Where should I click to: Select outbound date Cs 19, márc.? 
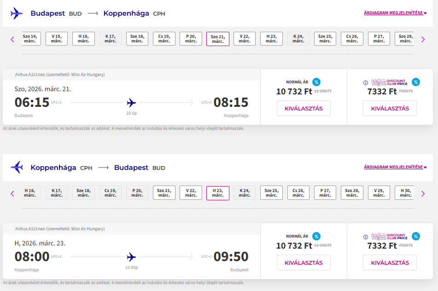(164, 39)
